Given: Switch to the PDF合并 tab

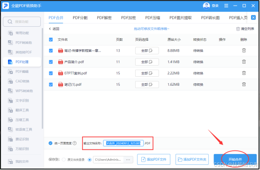Looking at the screenshot, I should [x=56, y=18].
